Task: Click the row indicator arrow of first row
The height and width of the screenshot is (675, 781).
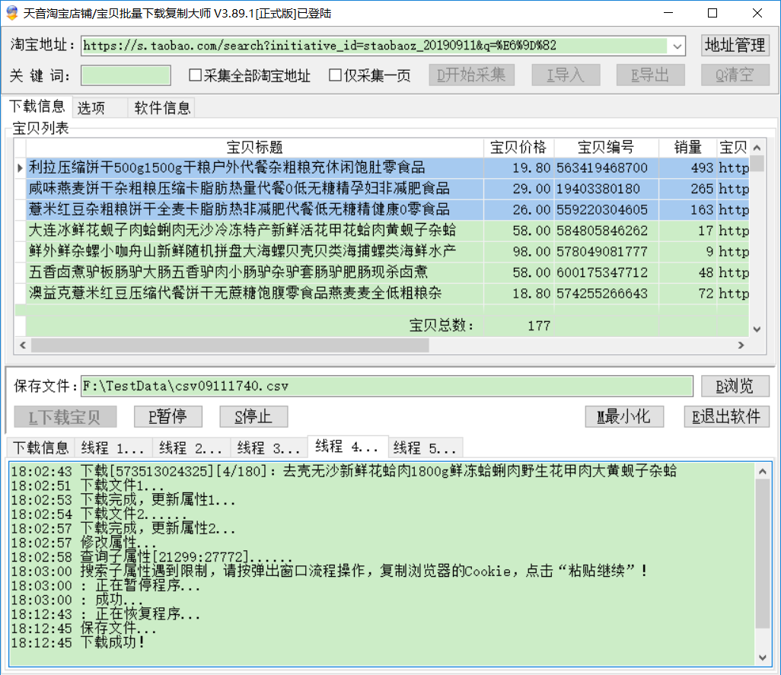Action: pos(20,168)
